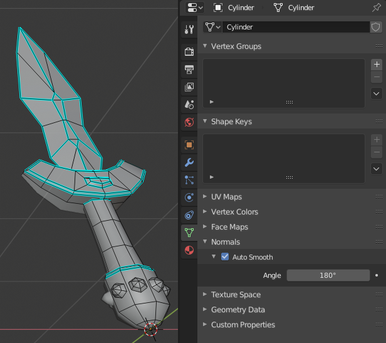The height and width of the screenshot is (343, 386).
Task: Add a shape key with plus button
Action: (x=377, y=140)
